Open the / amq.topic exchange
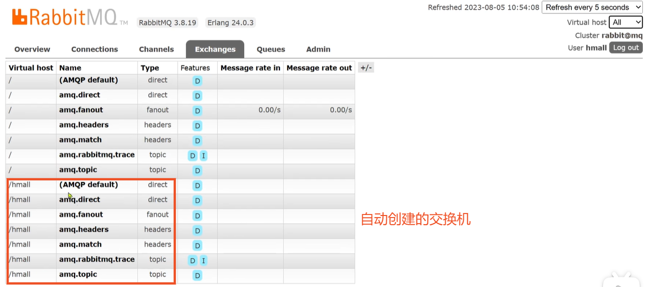The height and width of the screenshot is (287, 650). (78, 170)
